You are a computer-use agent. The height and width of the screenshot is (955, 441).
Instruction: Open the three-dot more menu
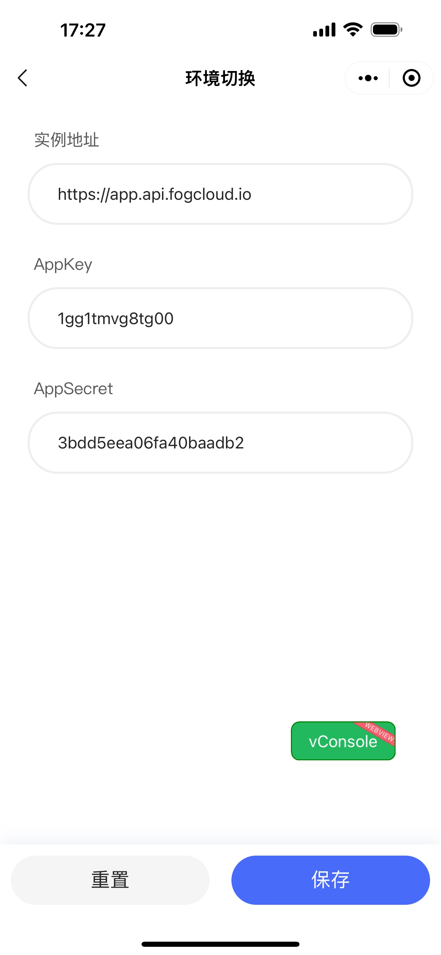click(x=368, y=78)
